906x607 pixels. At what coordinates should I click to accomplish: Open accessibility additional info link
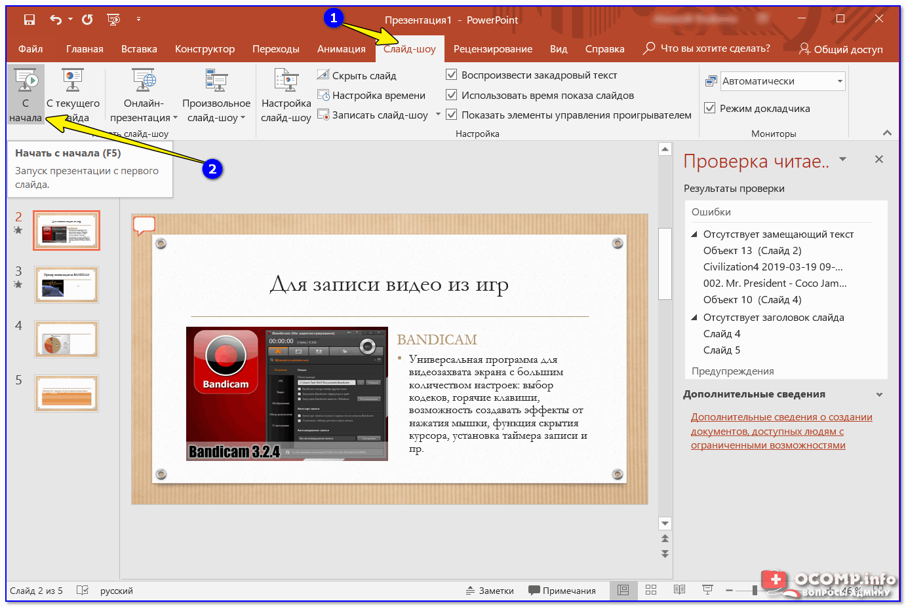(x=781, y=431)
